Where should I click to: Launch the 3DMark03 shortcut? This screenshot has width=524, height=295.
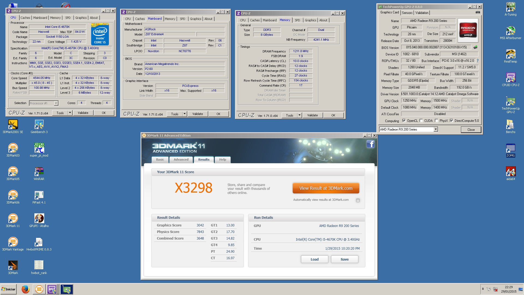point(13,150)
